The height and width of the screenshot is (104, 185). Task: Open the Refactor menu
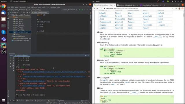coord(34,7)
